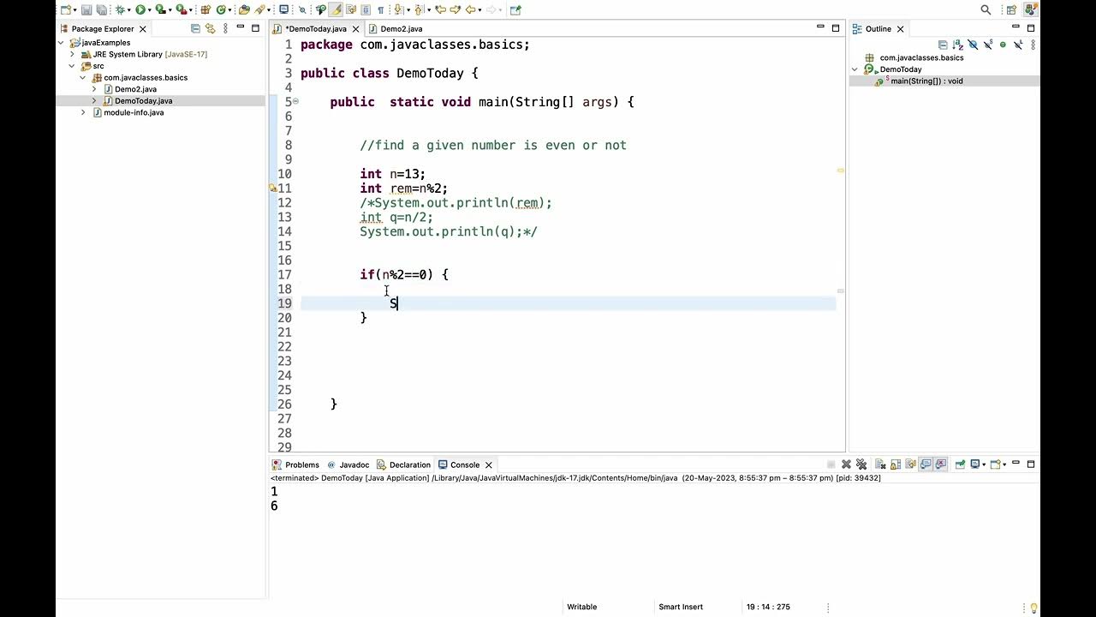The height and width of the screenshot is (617, 1096).
Task: Collapse All in Package Explorer
Action: 195,28
